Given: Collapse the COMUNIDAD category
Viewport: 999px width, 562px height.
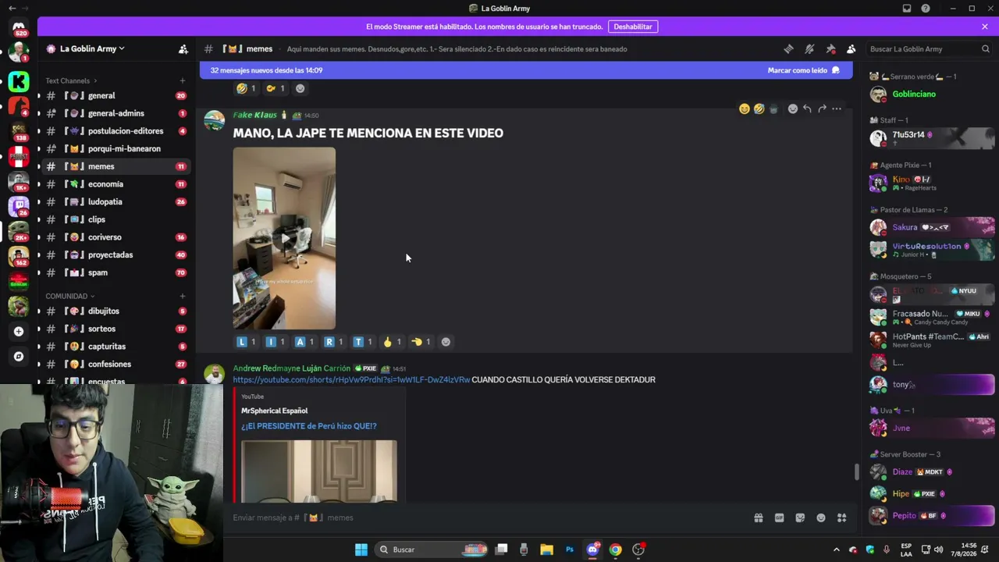Looking at the screenshot, I should (x=69, y=296).
